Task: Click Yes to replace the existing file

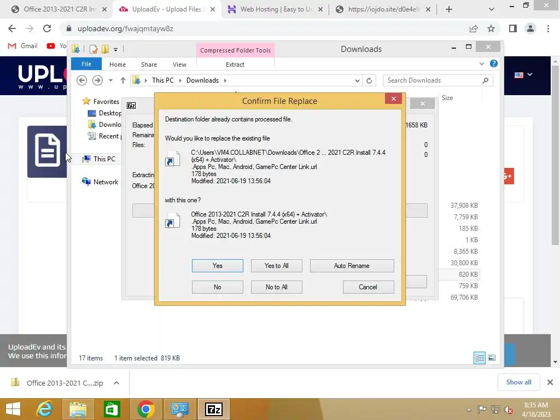Action: point(217,266)
